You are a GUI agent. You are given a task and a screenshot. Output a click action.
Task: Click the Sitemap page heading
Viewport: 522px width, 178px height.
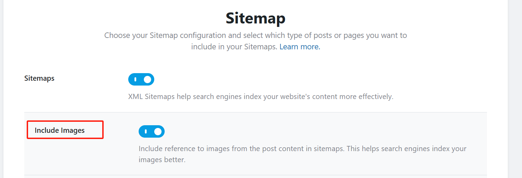tap(255, 18)
